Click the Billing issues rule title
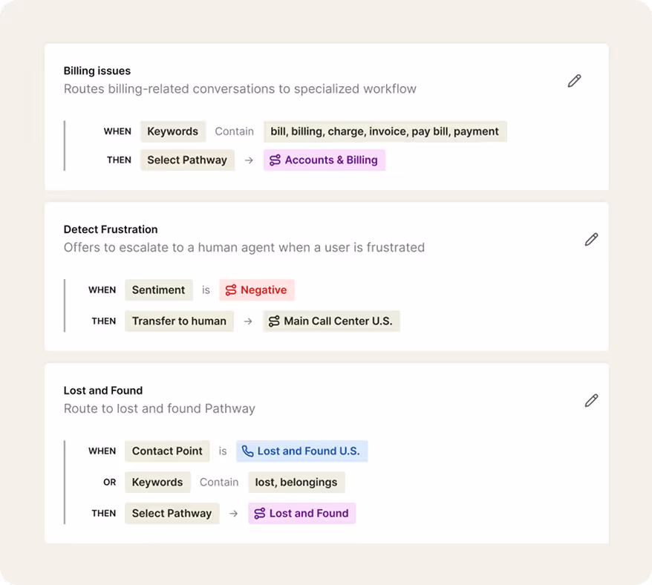This screenshot has width=652, height=585. (x=97, y=71)
